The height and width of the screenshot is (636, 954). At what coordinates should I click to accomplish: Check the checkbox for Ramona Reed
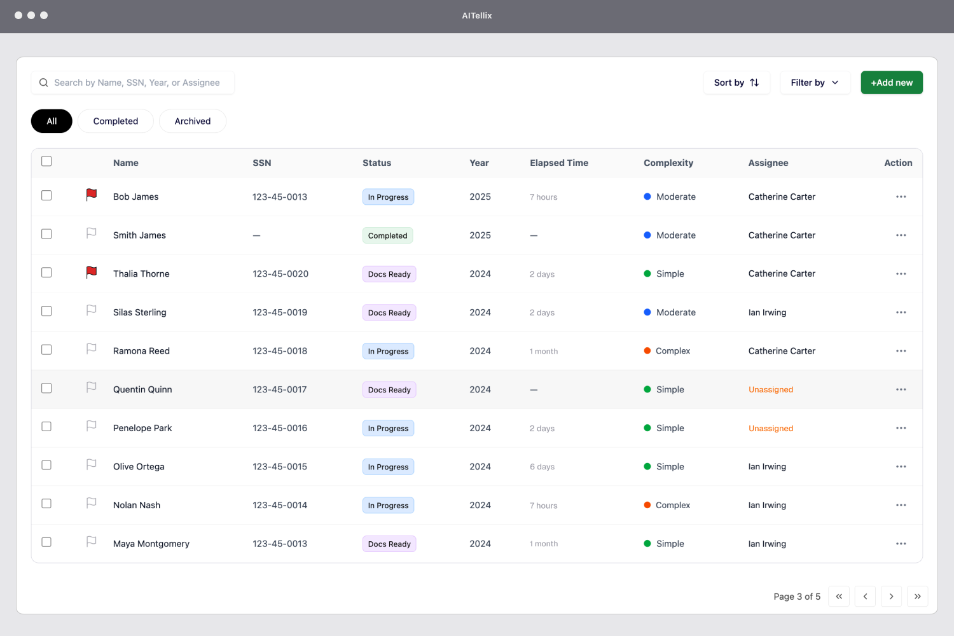46,349
